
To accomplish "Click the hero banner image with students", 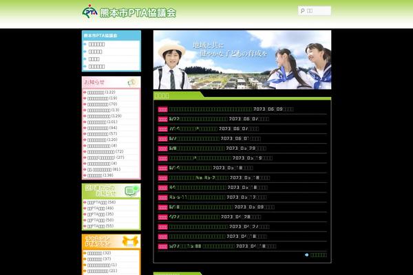I will [242, 60].
